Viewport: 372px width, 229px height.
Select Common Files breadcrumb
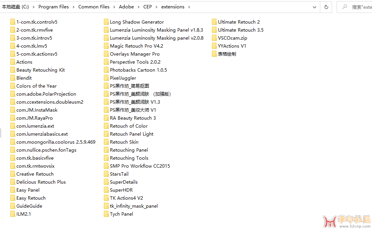(94, 7)
